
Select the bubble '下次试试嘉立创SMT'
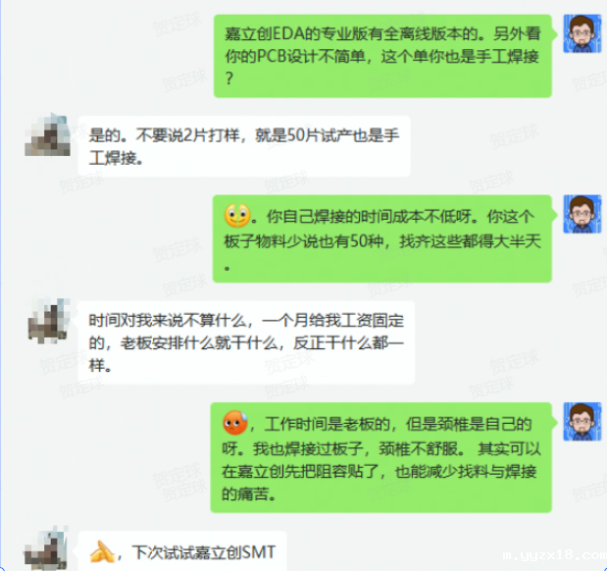(182, 550)
